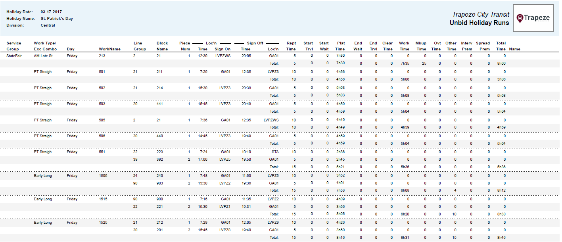Screen dimensions: 562x242
Task: Select the Friday day cell for run 502
Action: [x=71, y=88]
